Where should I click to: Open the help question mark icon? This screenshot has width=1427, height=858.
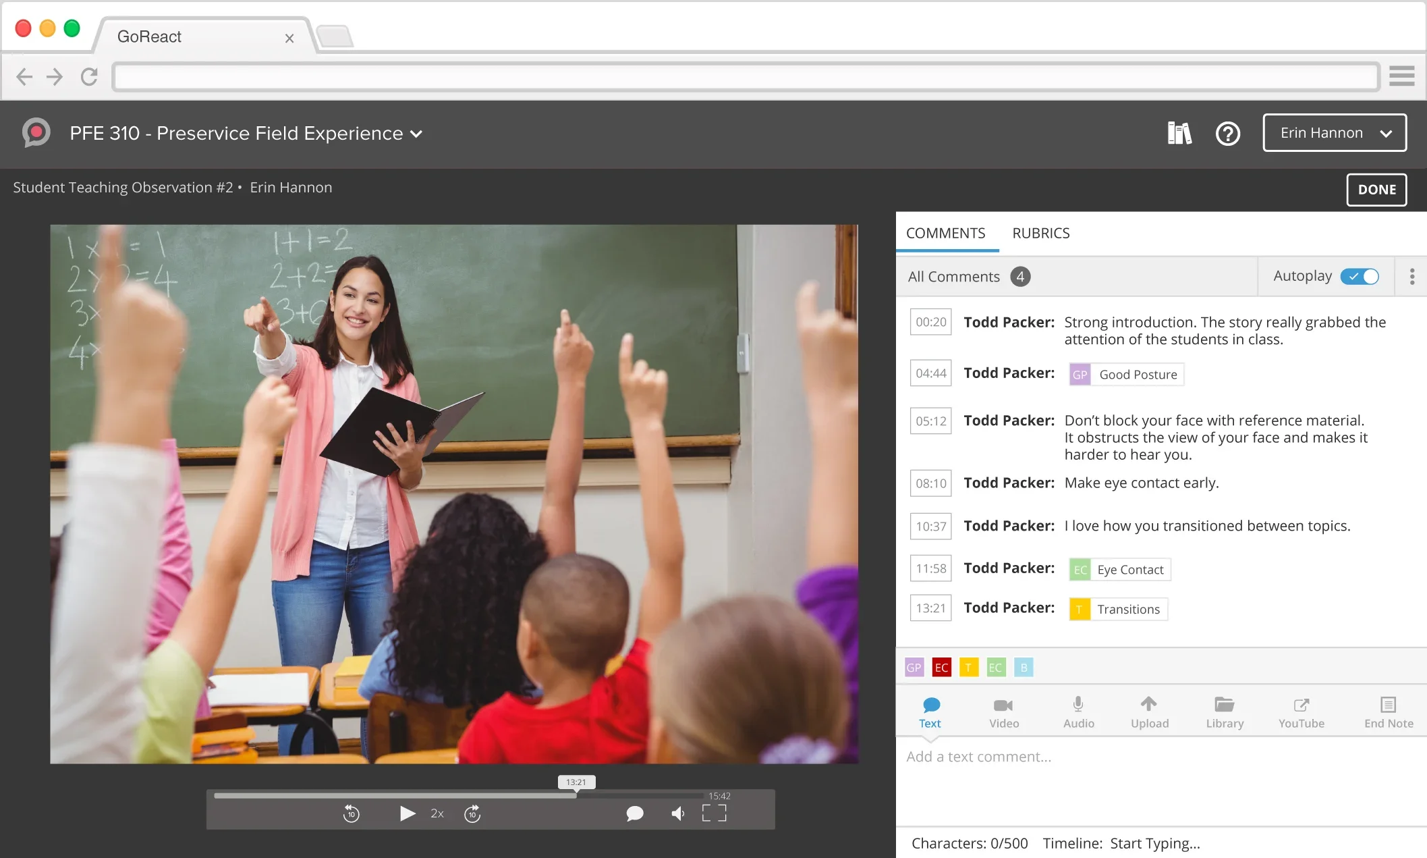pos(1227,133)
